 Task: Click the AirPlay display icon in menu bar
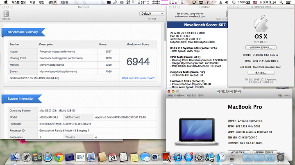[201, 2]
